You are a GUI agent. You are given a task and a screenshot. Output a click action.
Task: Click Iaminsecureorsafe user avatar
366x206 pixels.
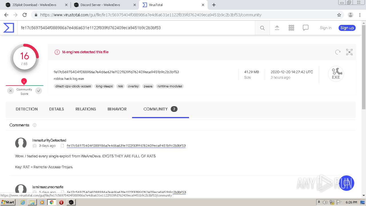pos(21,189)
